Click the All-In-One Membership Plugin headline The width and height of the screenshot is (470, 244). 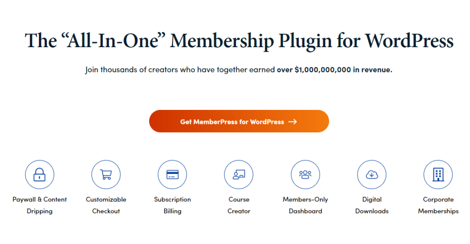pyautogui.click(x=239, y=41)
